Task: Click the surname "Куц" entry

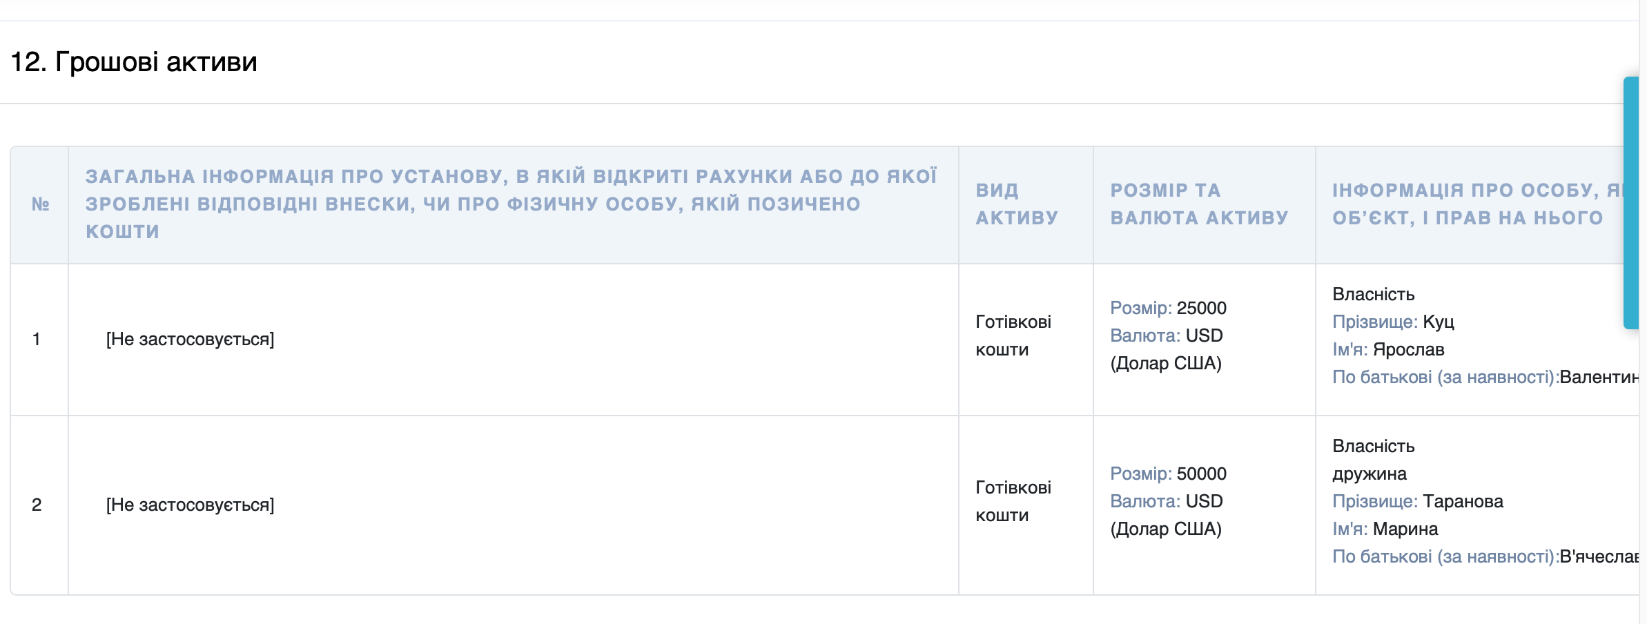Action: [1439, 322]
